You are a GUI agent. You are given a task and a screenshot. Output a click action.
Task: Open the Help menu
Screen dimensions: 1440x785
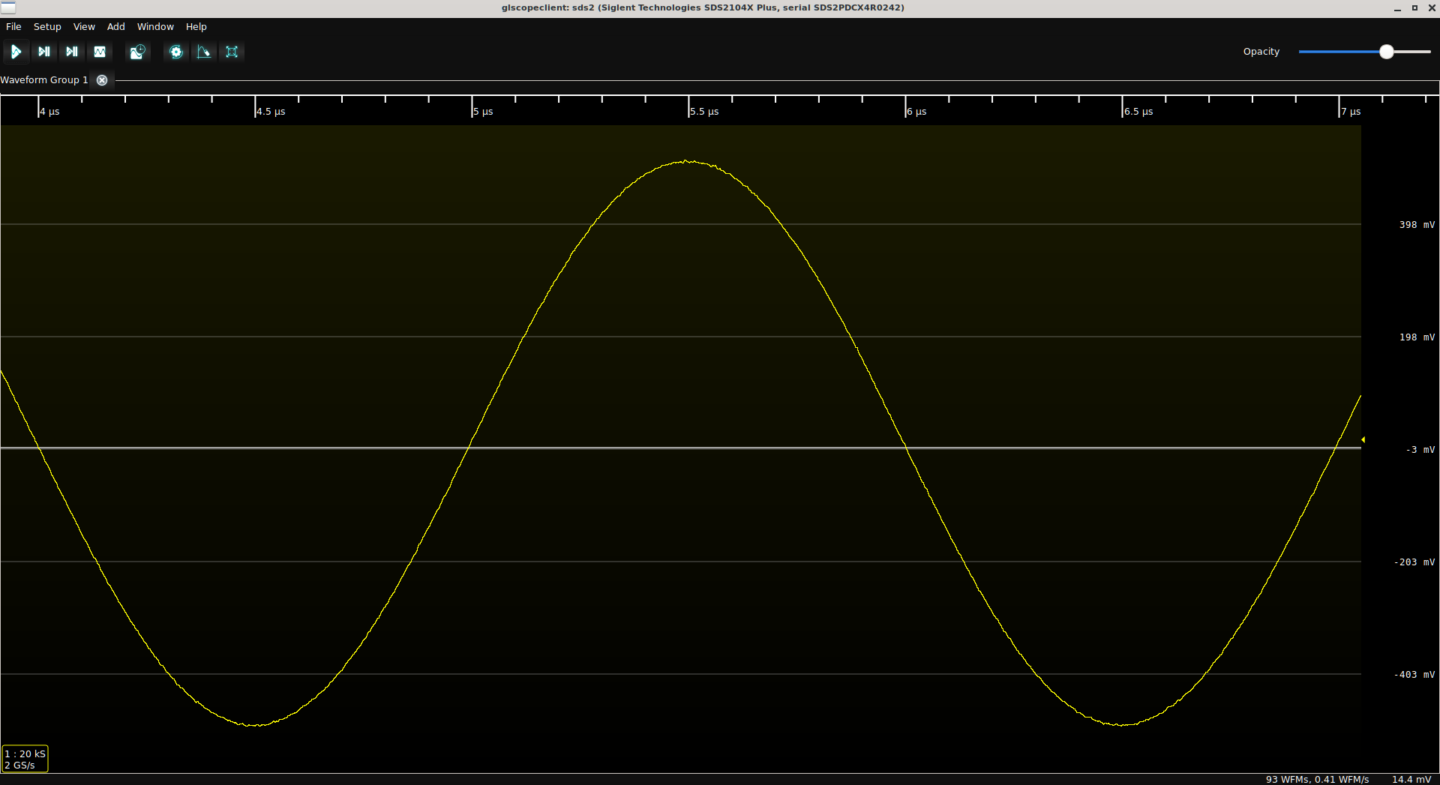[x=196, y=26]
